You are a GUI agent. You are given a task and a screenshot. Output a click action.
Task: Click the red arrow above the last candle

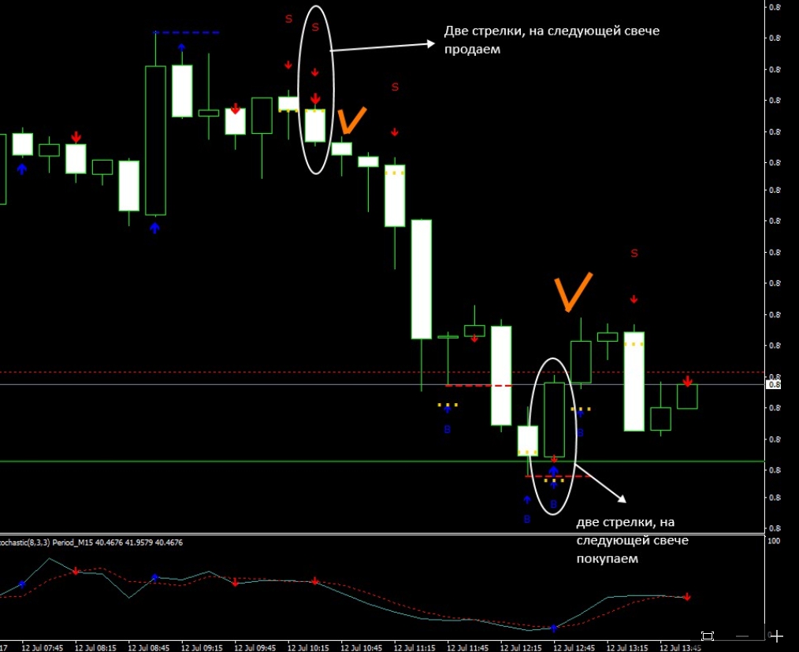coord(687,382)
